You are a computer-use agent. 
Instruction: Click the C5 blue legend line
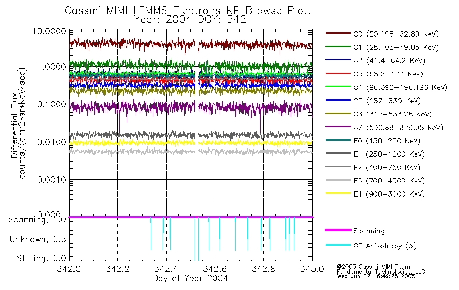(x=338, y=100)
